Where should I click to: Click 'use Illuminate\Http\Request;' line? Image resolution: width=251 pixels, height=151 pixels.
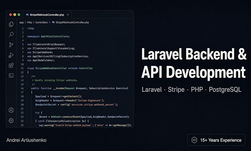coord(46,44)
